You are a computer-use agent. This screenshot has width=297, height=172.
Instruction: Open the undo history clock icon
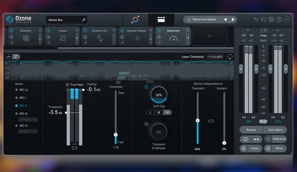pos(264,20)
